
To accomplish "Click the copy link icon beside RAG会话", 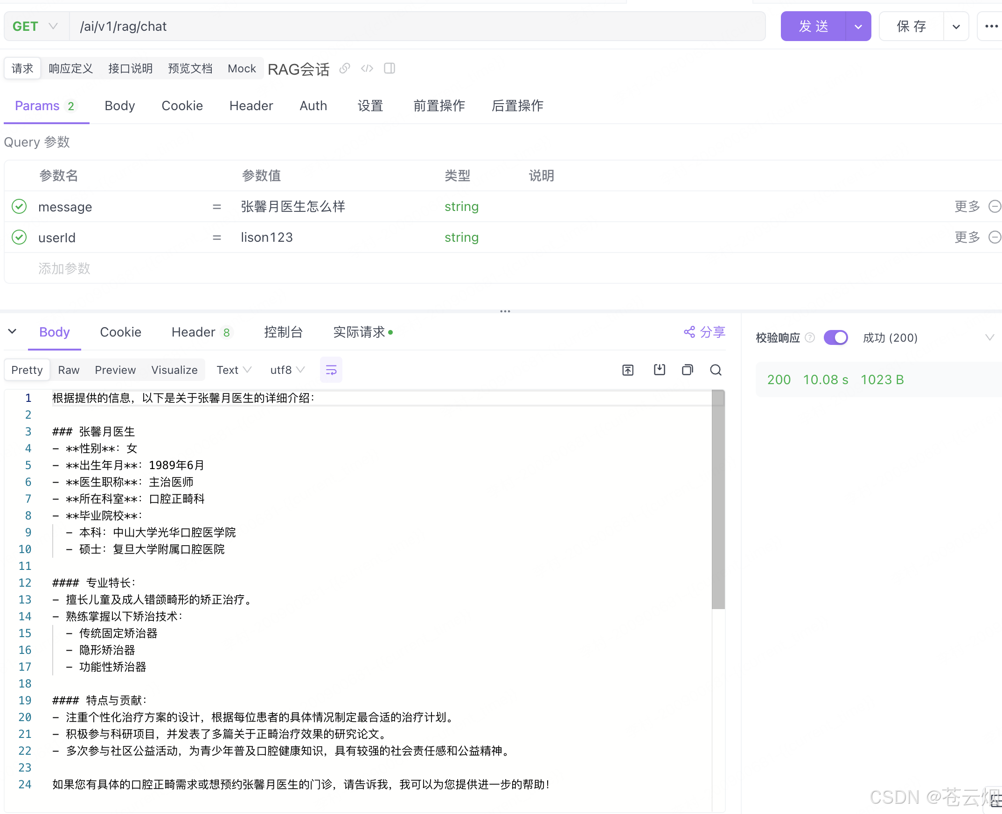I will tap(344, 69).
